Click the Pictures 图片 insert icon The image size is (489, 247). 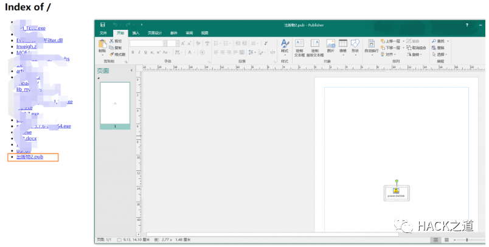(x=331, y=46)
